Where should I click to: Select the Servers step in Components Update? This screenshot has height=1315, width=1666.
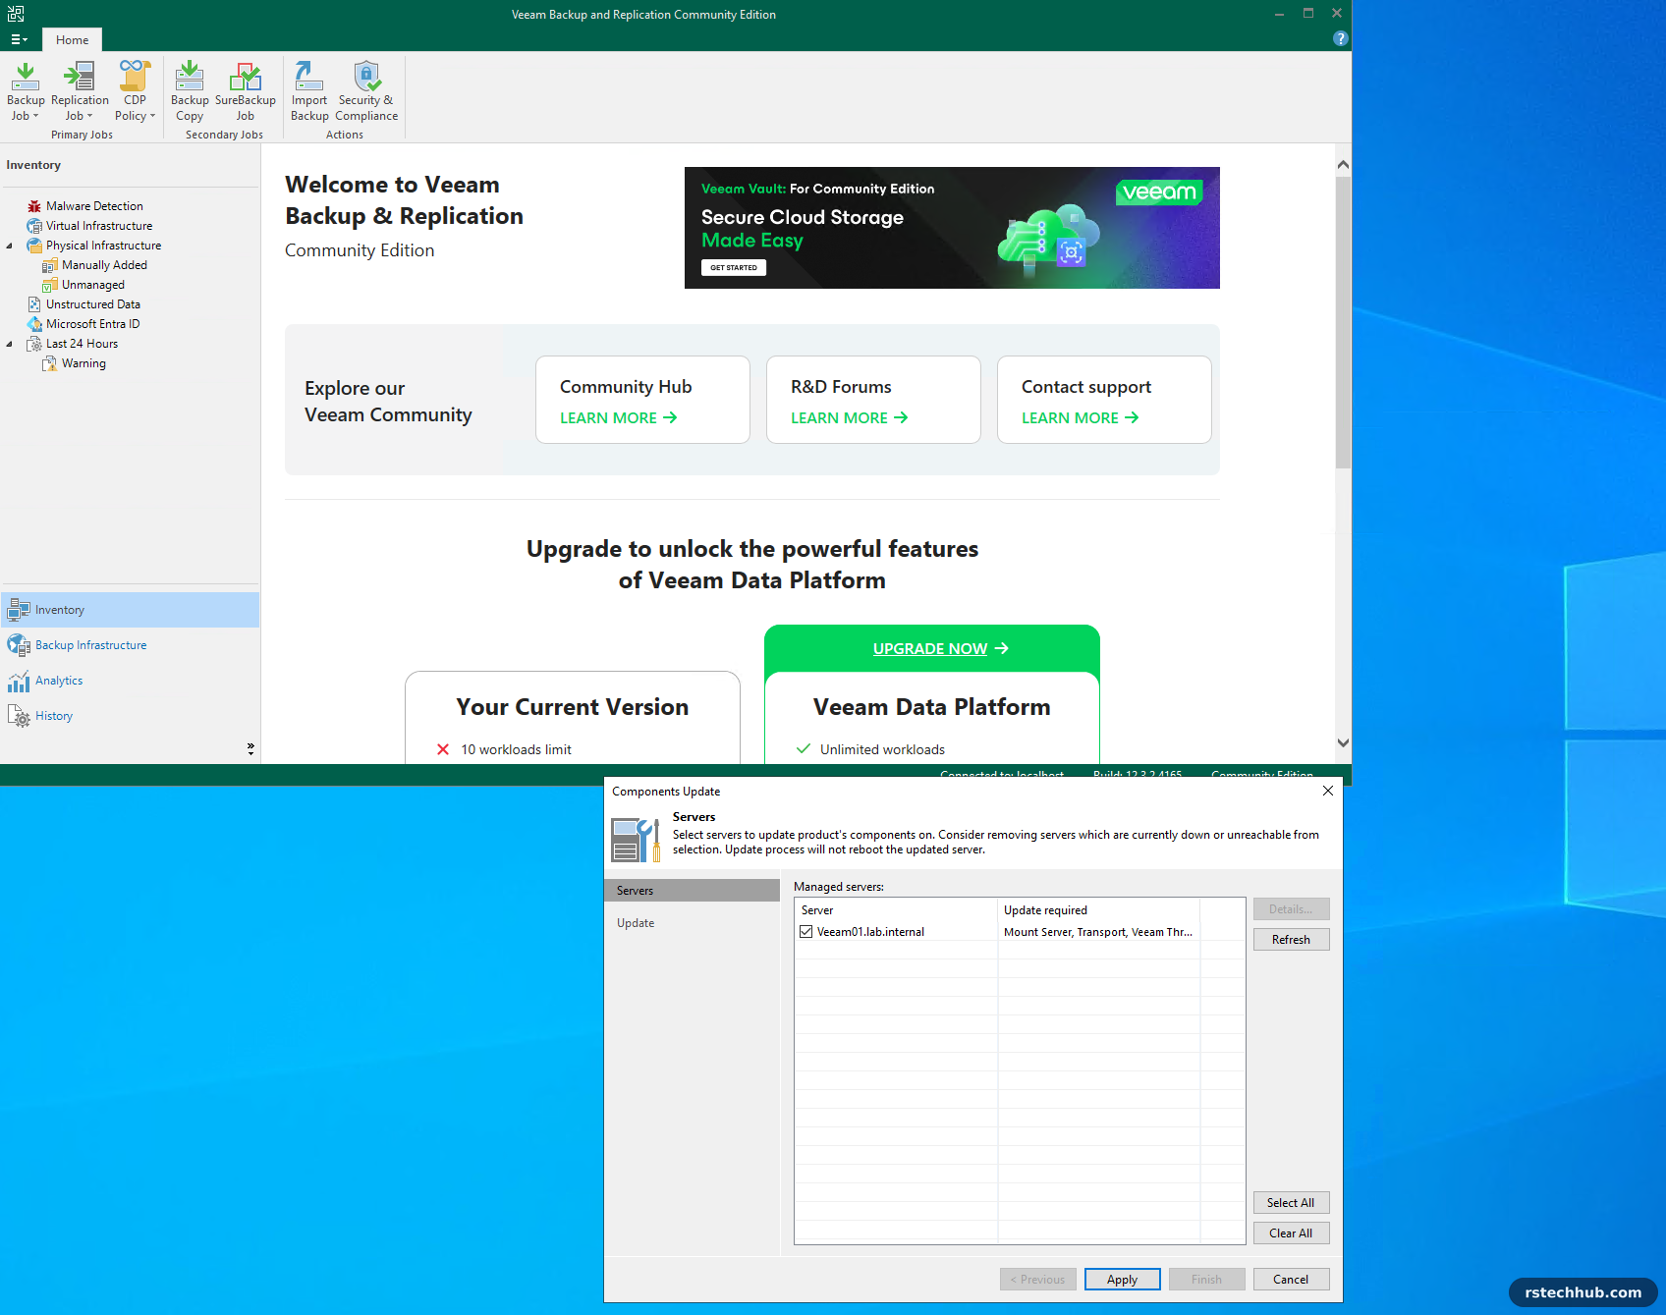(692, 891)
